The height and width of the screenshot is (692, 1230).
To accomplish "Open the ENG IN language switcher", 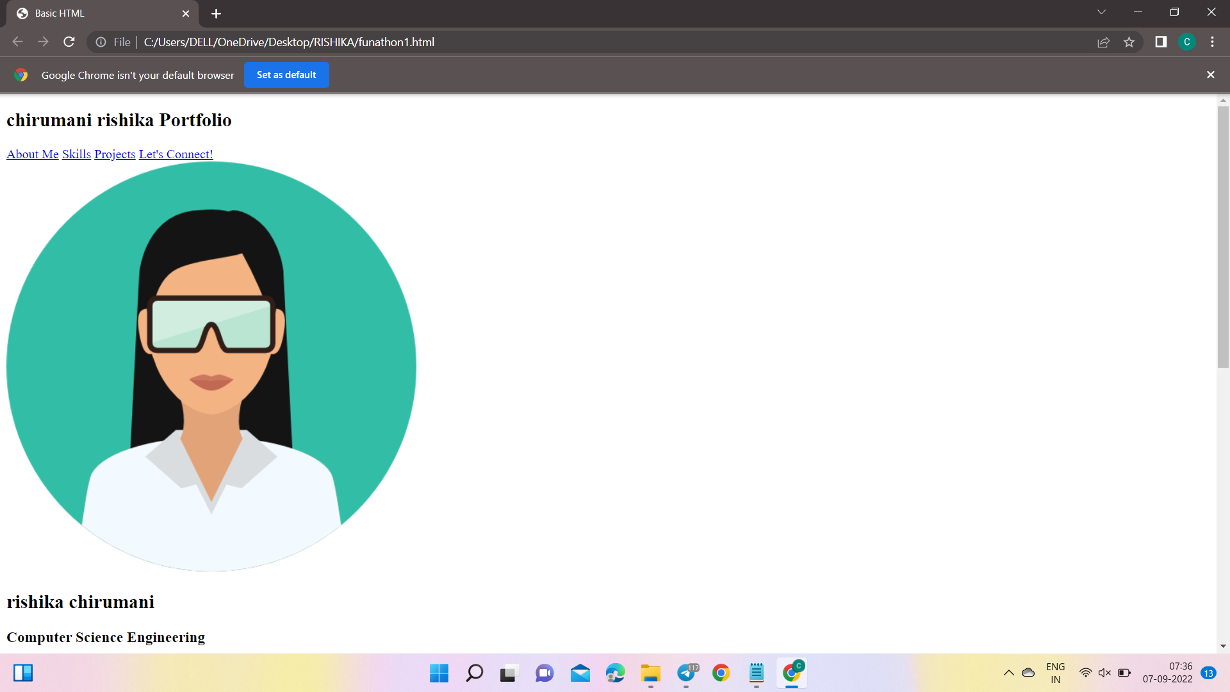I will click(x=1055, y=672).
